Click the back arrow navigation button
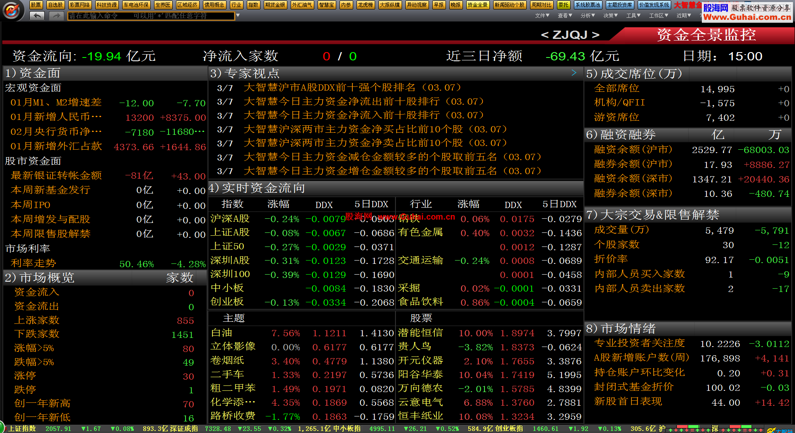The image size is (795, 433). coord(37,16)
